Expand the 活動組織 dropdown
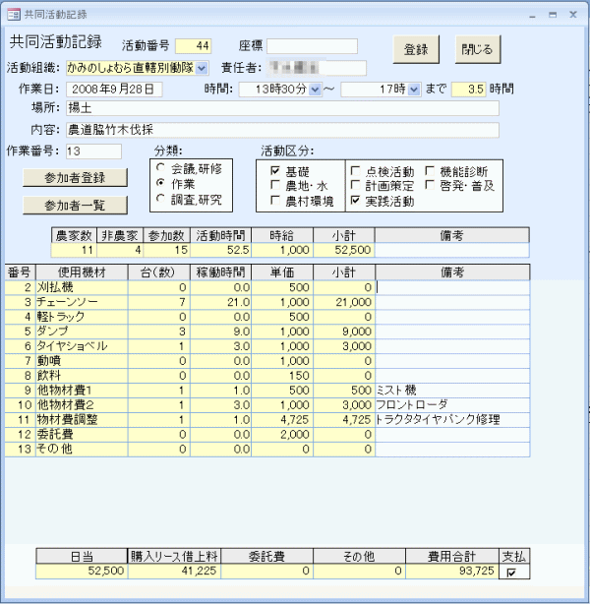590x604 pixels. [x=202, y=68]
